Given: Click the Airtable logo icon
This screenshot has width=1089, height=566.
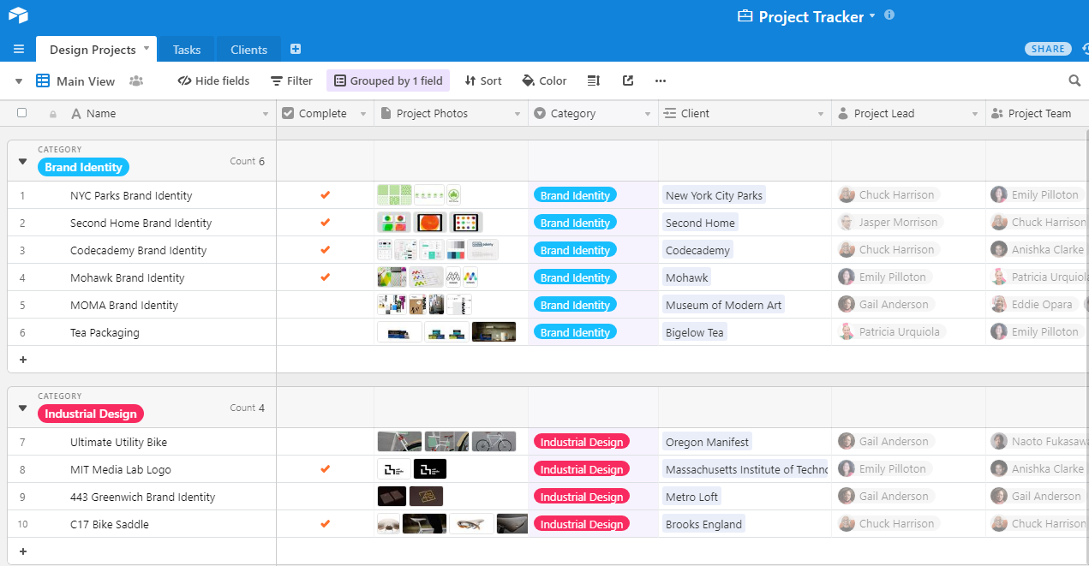Looking at the screenshot, I should pos(18,15).
